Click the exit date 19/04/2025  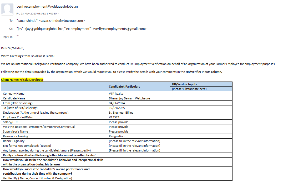pyautogui.click(x=117, y=108)
